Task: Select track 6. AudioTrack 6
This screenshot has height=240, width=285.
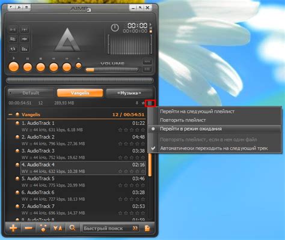Action: [x=80, y=196]
